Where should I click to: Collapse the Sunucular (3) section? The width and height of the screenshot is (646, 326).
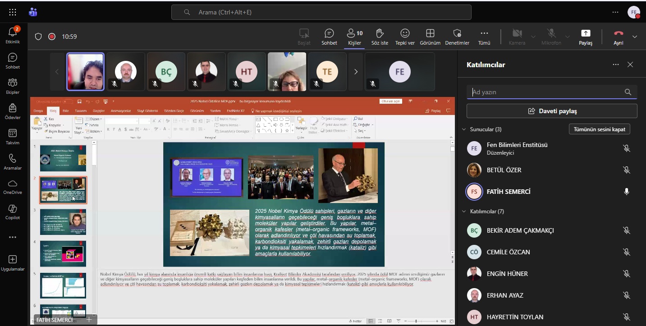(x=464, y=129)
